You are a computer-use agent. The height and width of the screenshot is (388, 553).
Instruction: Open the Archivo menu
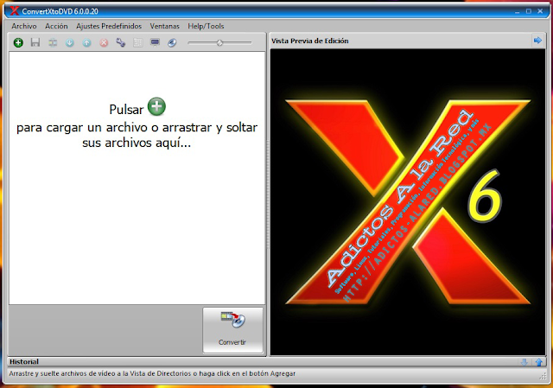[x=24, y=26]
